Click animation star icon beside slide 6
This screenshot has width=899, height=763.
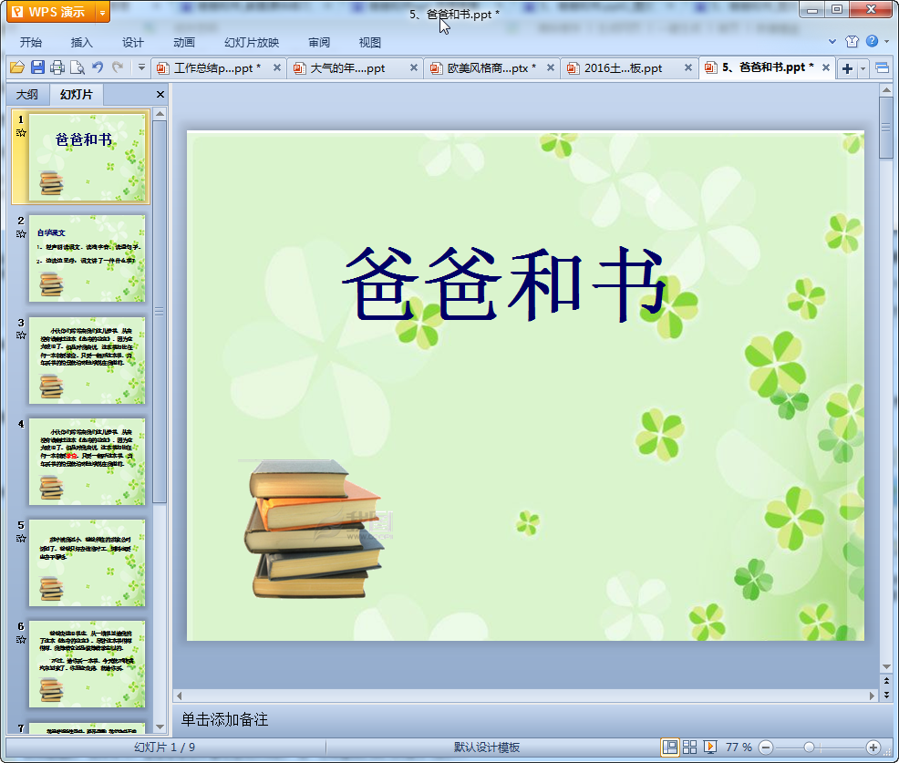pos(21,640)
